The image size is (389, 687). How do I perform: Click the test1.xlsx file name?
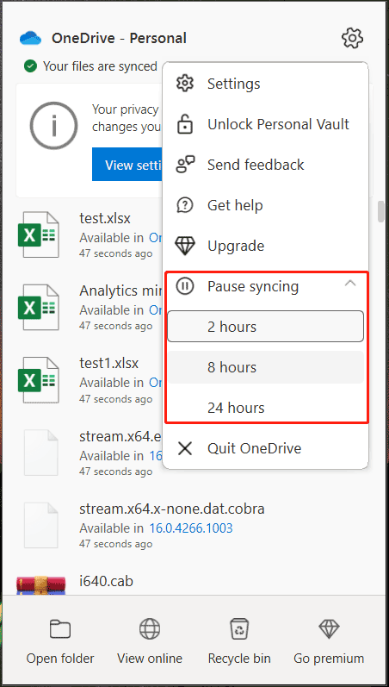click(x=109, y=363)
